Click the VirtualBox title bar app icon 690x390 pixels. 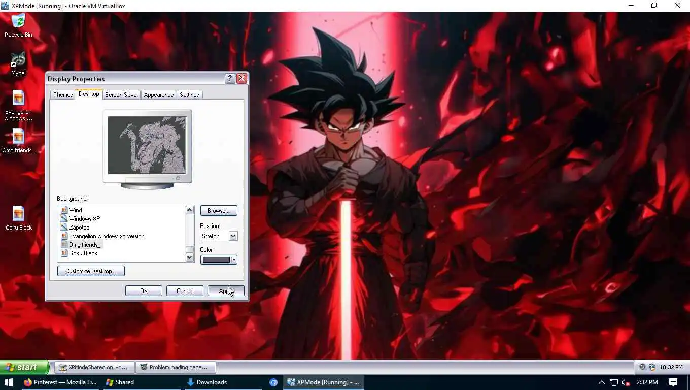[5, 6]
